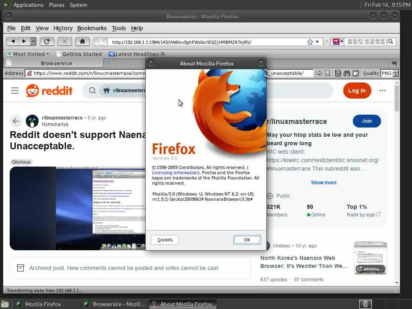Decrease Quality with the down stepper arrow
This screenshot has width=412, height=309.
click(x=396, y=75)
